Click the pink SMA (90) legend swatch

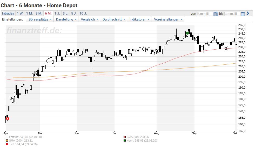pyautogui.click(x=125, y=137)
